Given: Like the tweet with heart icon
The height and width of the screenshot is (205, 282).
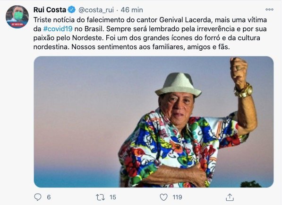Looking at the screenshot, I should 163,197.
